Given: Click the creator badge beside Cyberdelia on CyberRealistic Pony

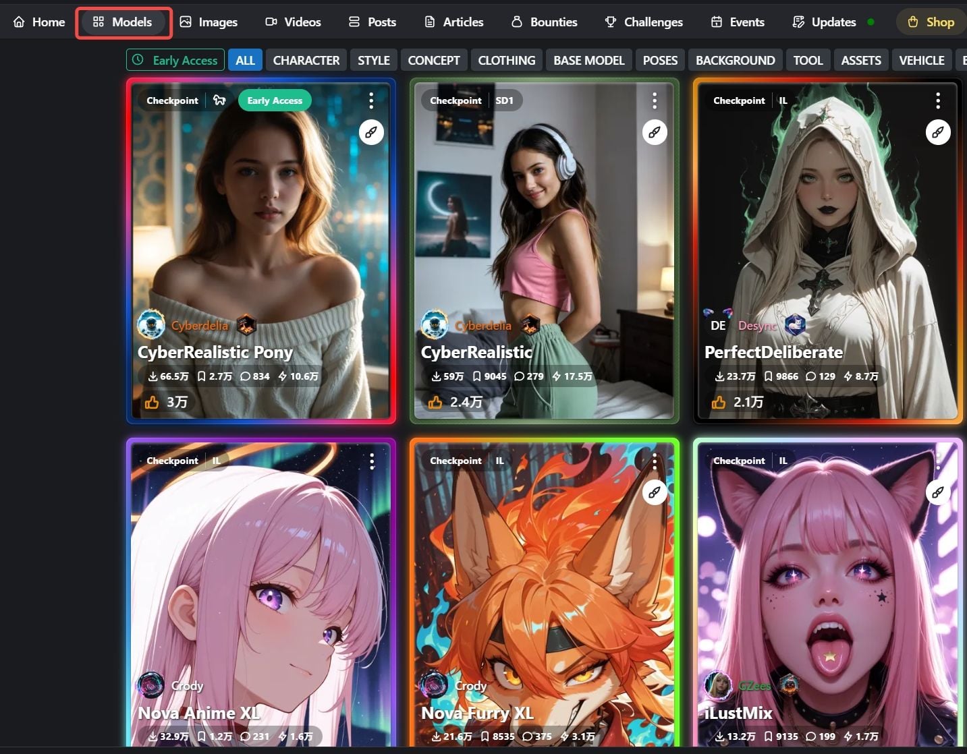Looking at the screenshot, I should (246, 324).
